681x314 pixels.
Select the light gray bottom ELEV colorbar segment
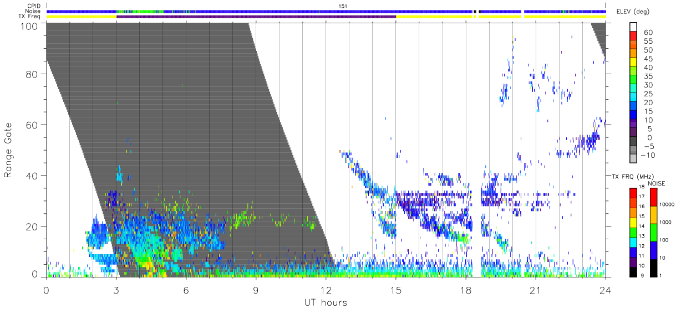(x=633, y=158)
